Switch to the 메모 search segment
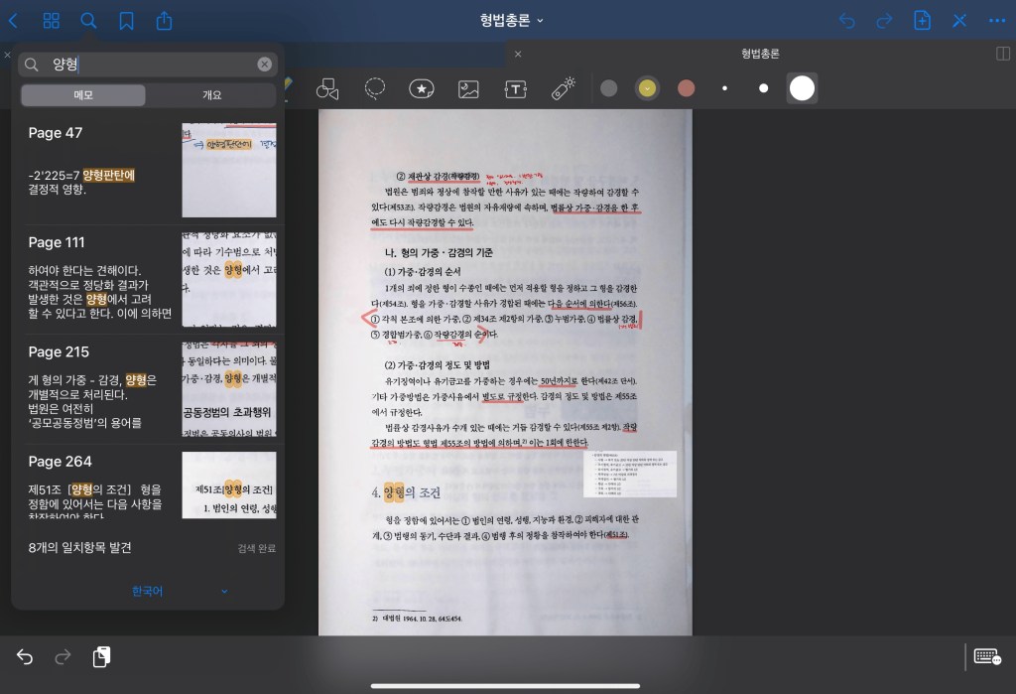 [83, 95]
